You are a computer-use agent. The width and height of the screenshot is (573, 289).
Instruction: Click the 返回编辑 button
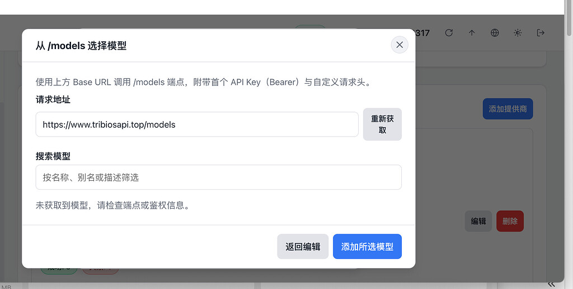tap(303, 247)
